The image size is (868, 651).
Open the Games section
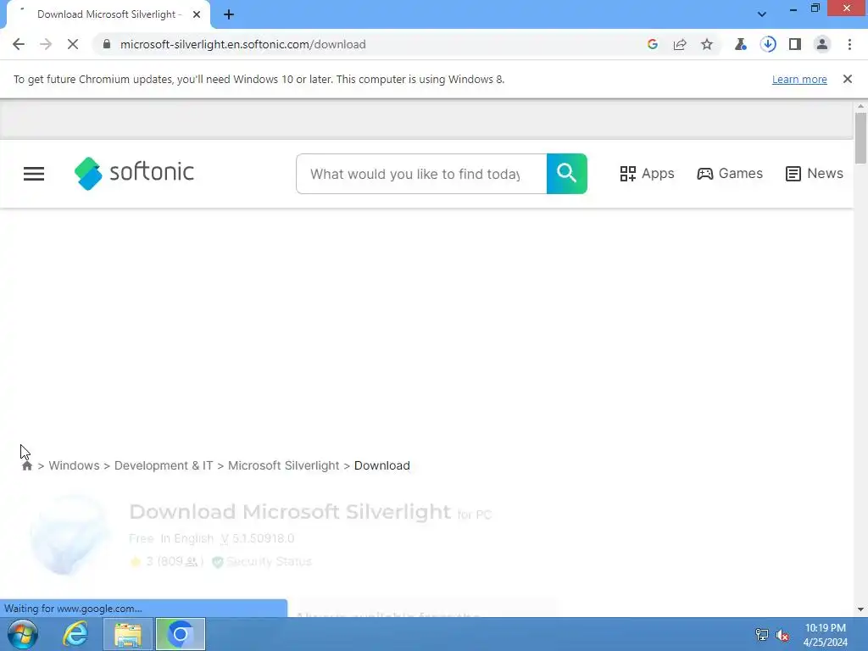point(730,173)
